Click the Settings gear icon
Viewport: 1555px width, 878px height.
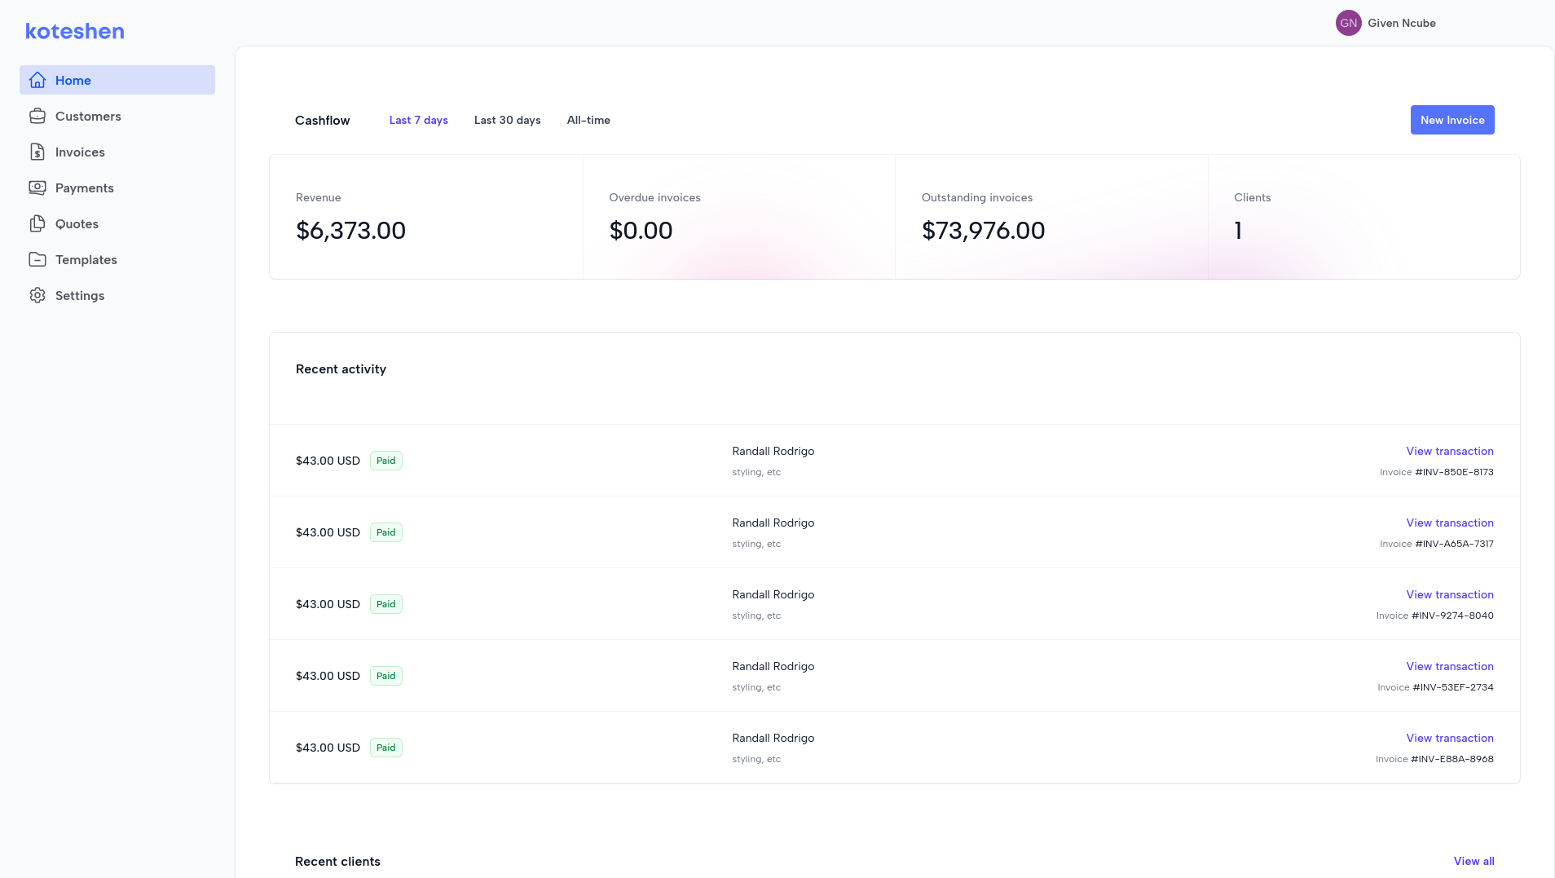point(37,295)
